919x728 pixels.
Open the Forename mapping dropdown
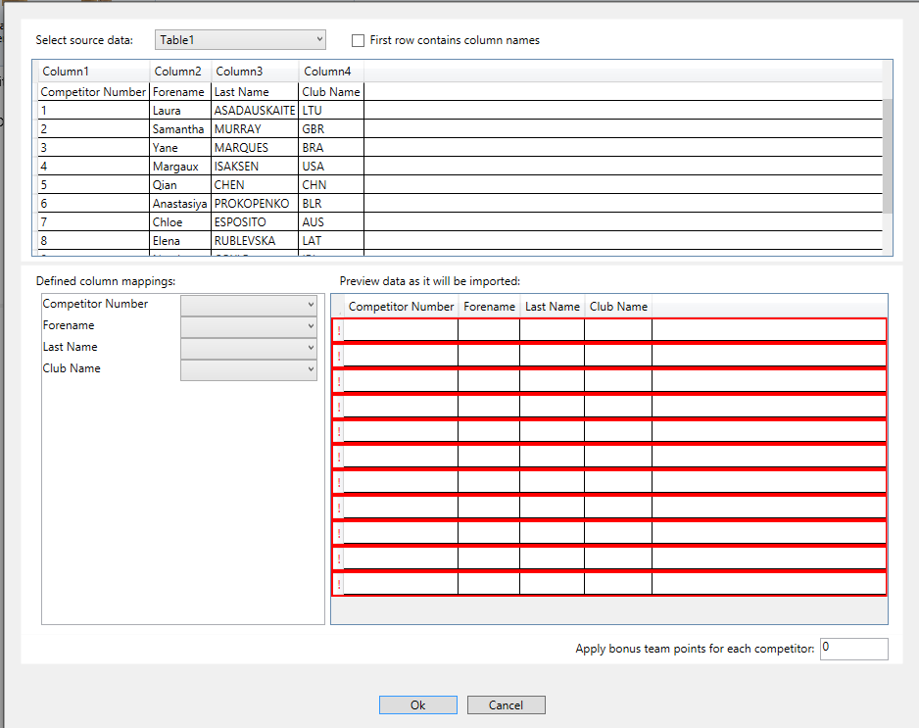249,326
